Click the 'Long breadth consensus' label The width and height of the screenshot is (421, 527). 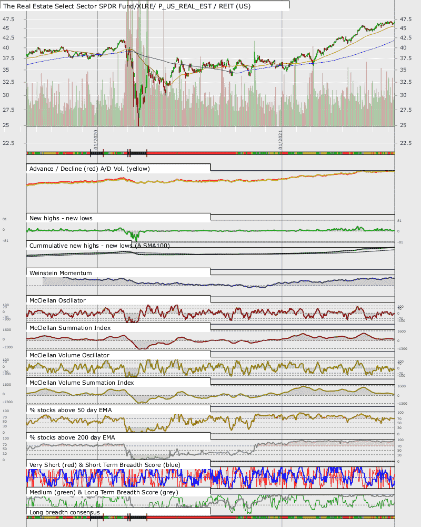click(x=64, y=512)
